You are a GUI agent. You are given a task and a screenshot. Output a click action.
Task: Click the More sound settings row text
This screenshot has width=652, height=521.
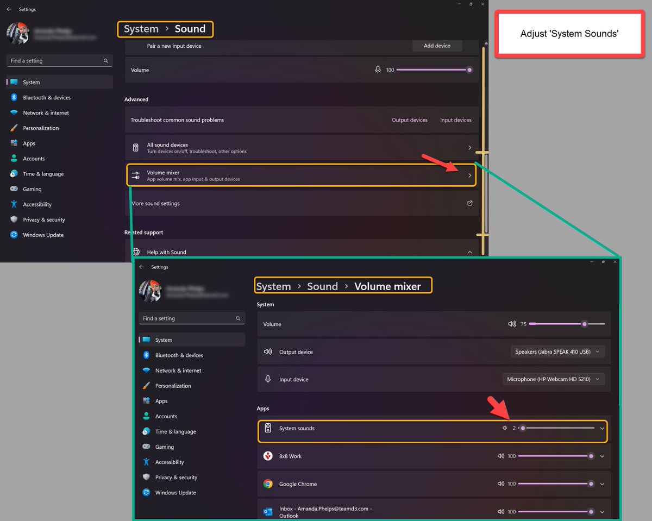(x=155, y=203)
